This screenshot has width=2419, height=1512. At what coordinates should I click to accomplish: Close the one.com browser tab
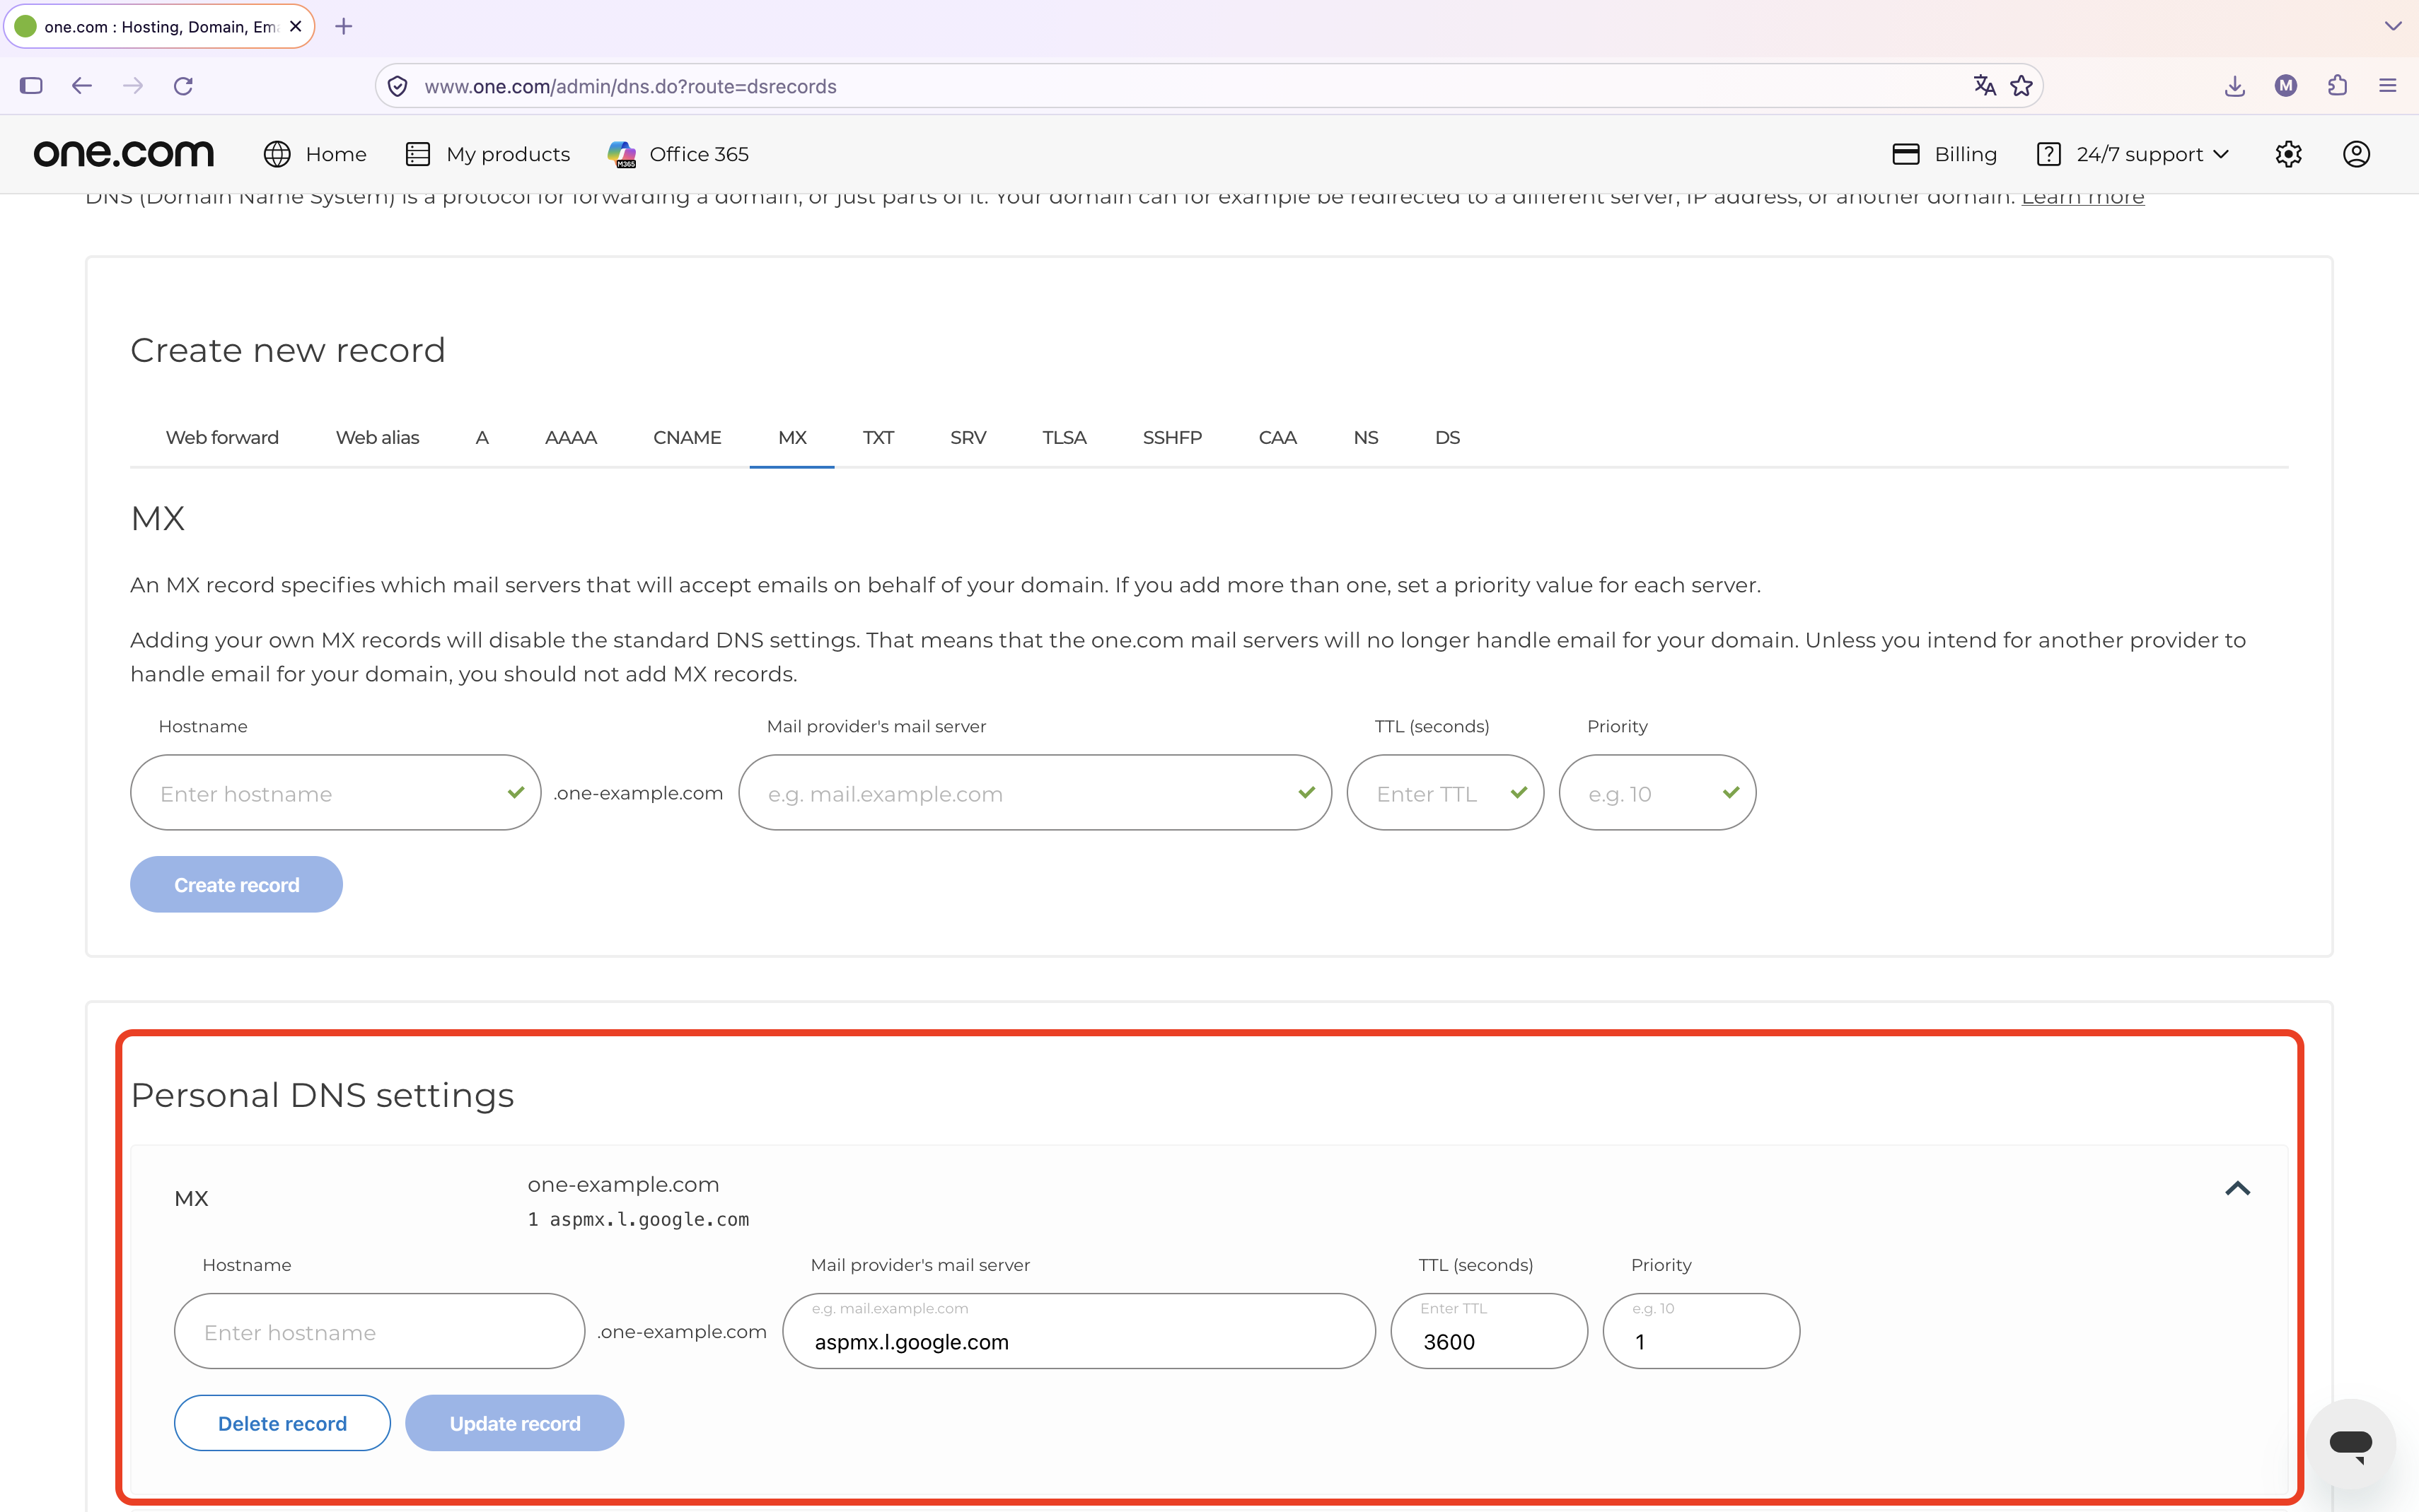295,26
